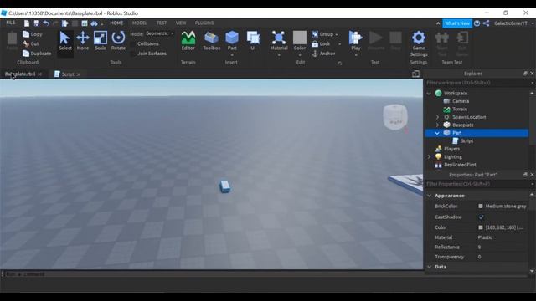Select the Terrain item in Explorer
The width and height of the screenshot is (536, 301).
(460, 110)
